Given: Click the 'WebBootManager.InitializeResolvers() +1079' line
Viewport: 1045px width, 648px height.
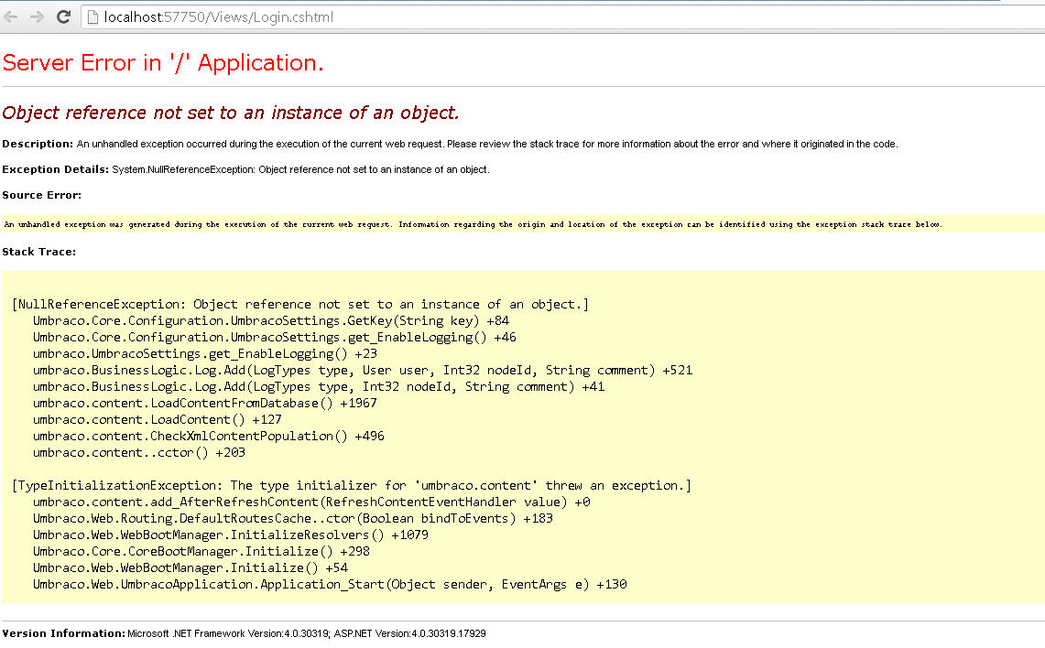Looking at the screenshot, I should (231, 535).
